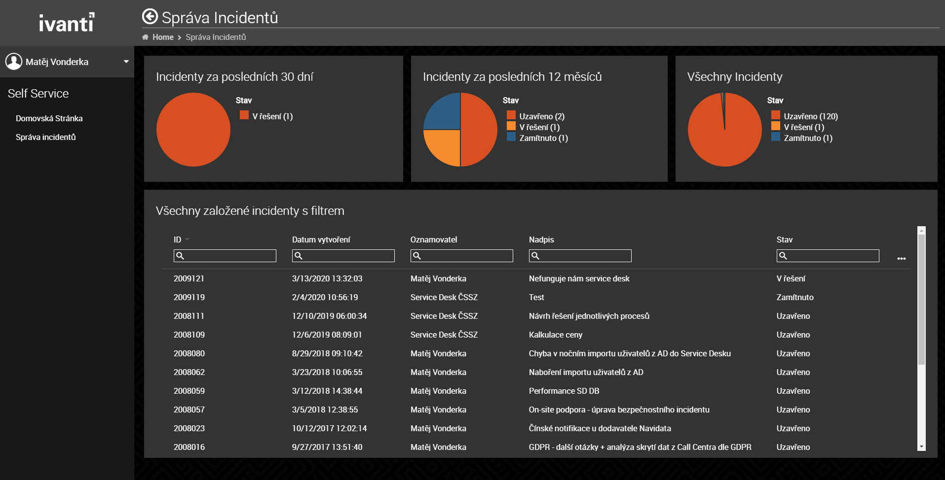The image size is (945, 480).
Task: Click the user avatar icon for Matěj Vonderka
Action: point(14,62)
